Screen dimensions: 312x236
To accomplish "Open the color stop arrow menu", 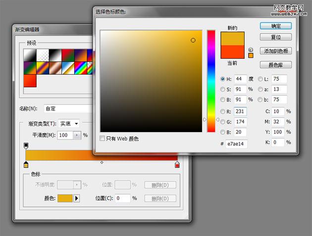I will (x=77, y=198).
